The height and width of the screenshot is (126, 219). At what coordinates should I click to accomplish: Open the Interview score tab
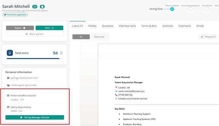pos(127,26)
